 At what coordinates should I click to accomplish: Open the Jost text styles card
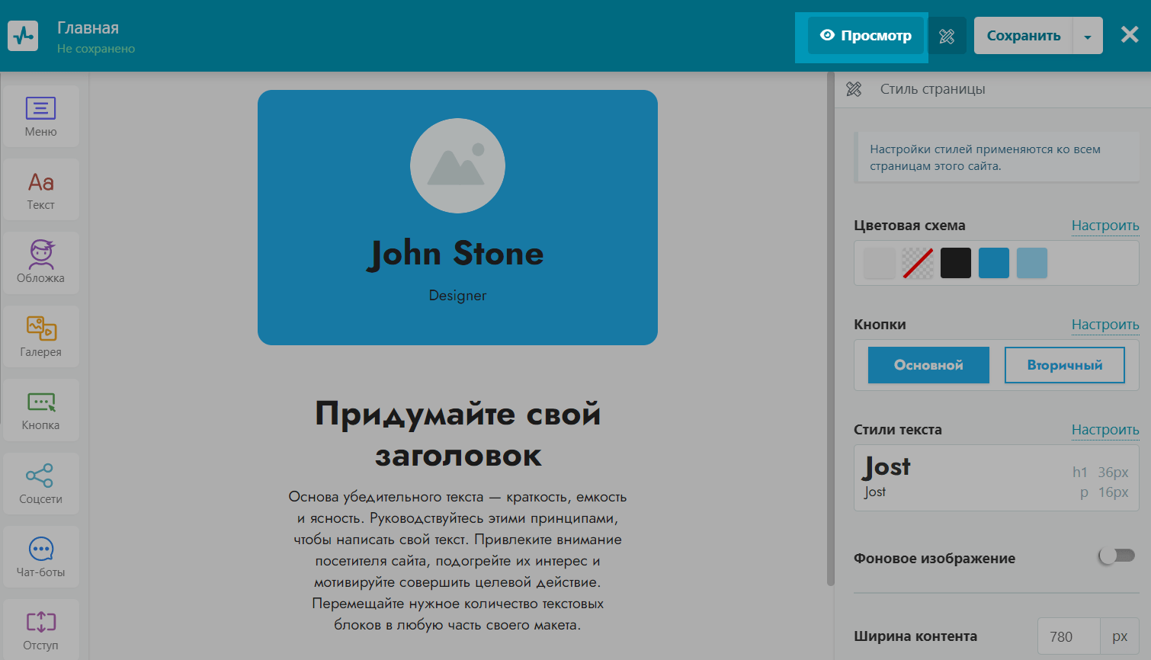(996, 478)
